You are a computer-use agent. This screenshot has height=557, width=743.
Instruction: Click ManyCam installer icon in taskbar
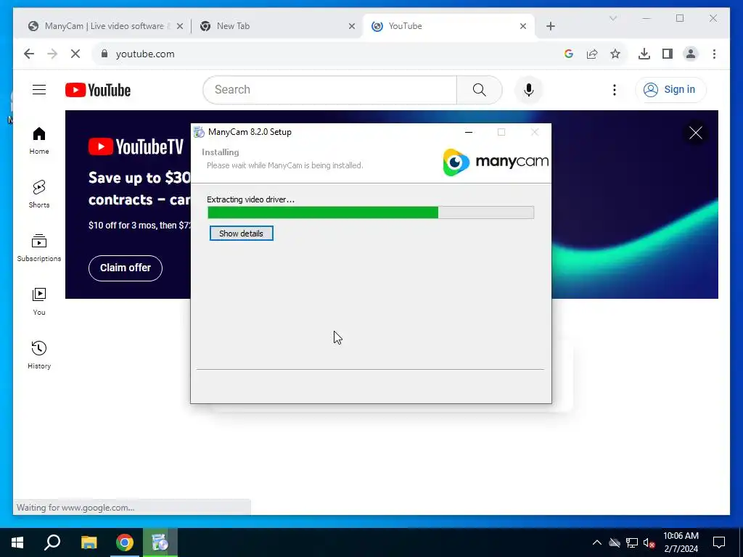click(160, 542)
